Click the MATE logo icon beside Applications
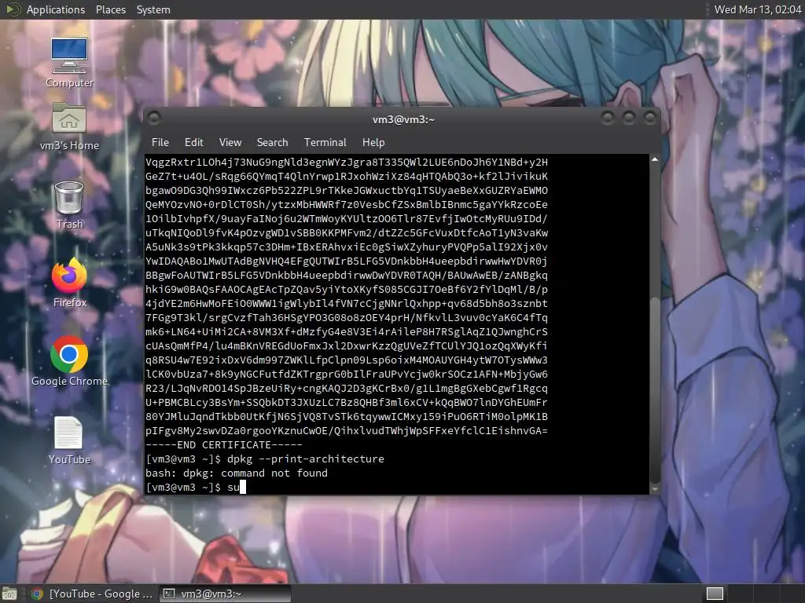The image size is (805, 603). point(13,9)
